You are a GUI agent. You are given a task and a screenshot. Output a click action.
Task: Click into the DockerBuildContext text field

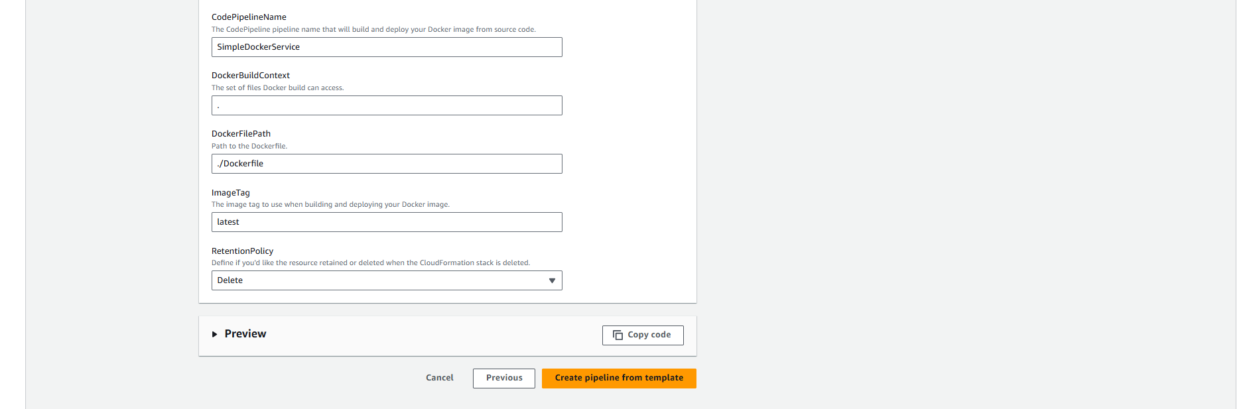386,105
